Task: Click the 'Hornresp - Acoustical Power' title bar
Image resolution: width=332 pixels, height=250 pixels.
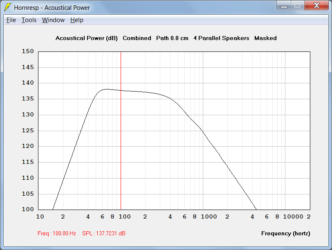Action: click(52, 8)
